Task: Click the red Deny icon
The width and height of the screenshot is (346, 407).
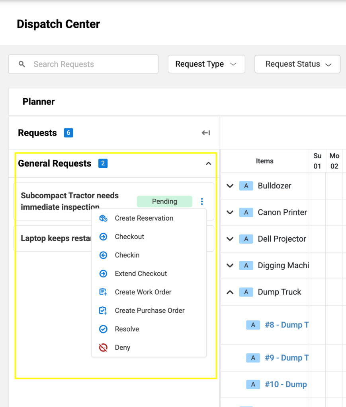Action: coord(103,348)
